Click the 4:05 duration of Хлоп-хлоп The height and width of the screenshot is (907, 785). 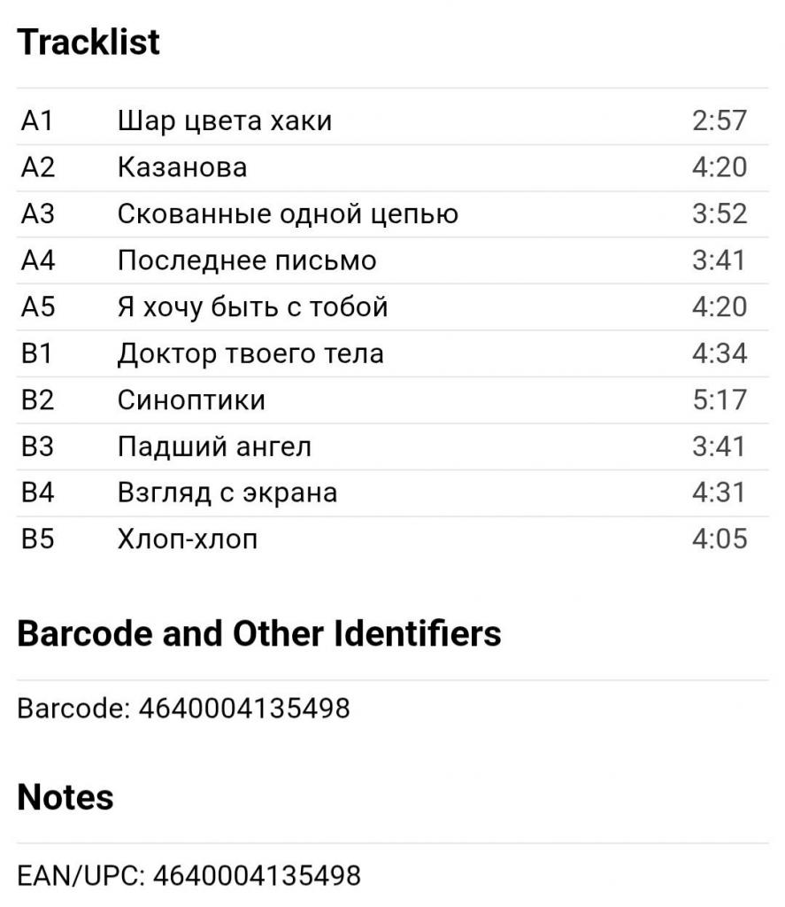click(720, 539)
